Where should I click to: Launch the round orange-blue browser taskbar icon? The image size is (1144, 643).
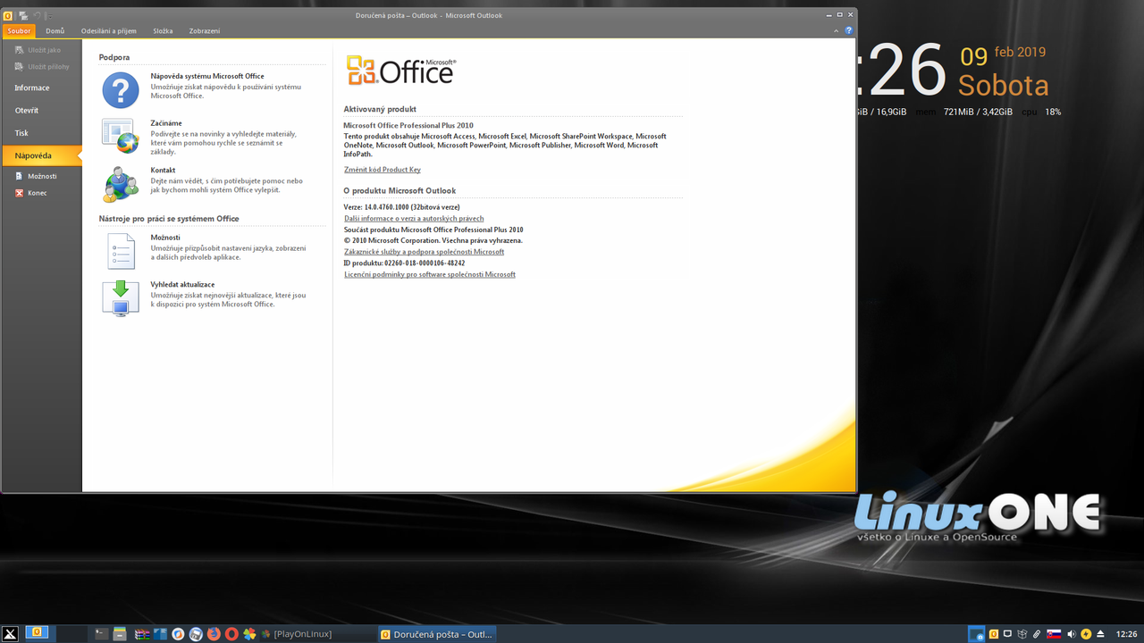pos(178,634)
